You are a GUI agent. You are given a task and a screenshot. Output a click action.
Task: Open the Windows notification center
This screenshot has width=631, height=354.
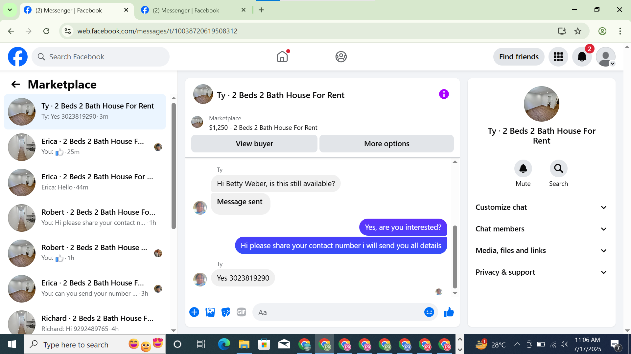(616, 344)
